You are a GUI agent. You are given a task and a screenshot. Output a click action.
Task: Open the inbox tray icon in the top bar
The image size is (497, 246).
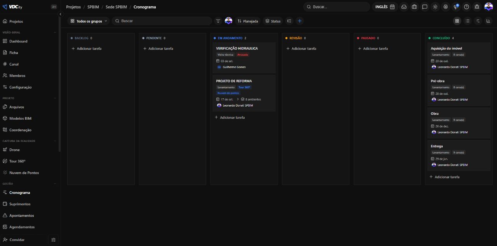point(404,7)
